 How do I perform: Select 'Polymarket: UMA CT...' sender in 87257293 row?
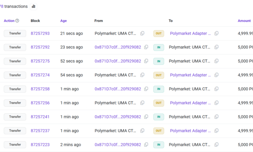pyautogui.click(x=115, y=33)
